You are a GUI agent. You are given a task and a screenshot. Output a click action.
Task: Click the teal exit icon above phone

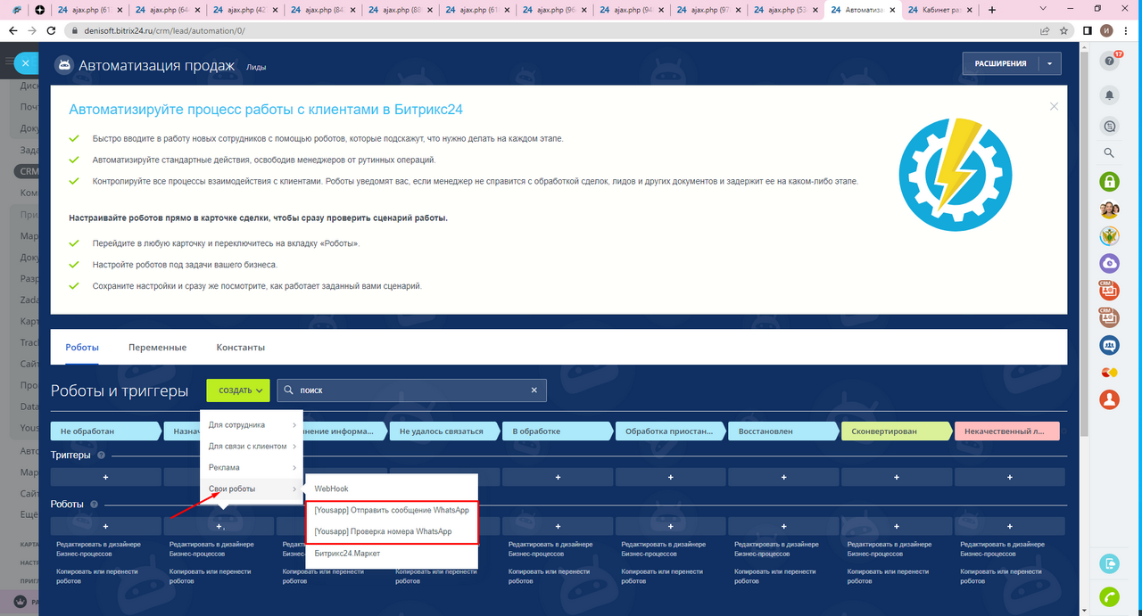click(1109, 563)
